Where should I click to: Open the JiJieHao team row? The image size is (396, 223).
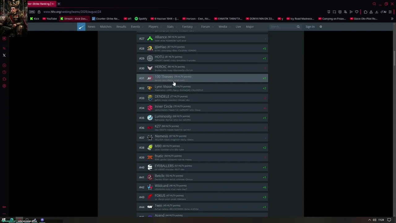coord(202,48)
